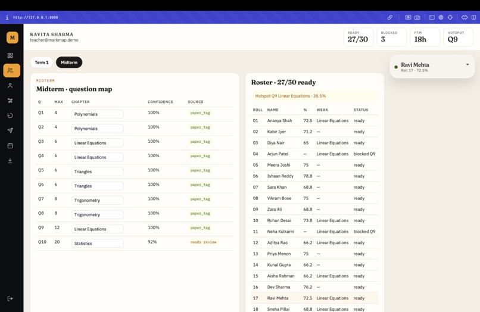The width and height of the screenshot is (480, 312).
Task: Select Vikram Bose in the roster
Action: point(314,198)
